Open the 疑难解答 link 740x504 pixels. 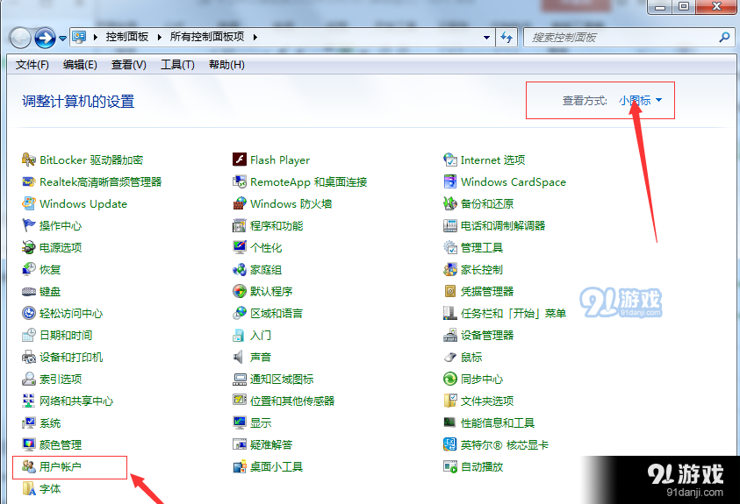coord(271,444)
